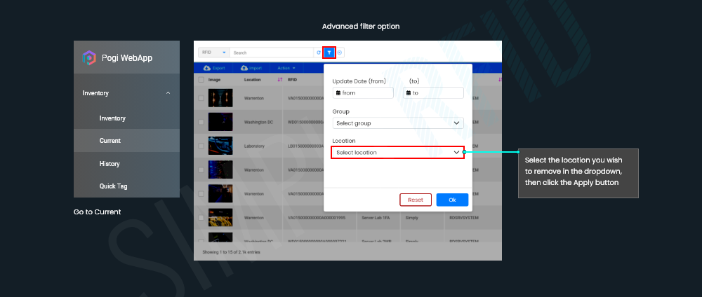Check the Laboratory row checkbox
This screenshot has width=702, height=297.
201,146
